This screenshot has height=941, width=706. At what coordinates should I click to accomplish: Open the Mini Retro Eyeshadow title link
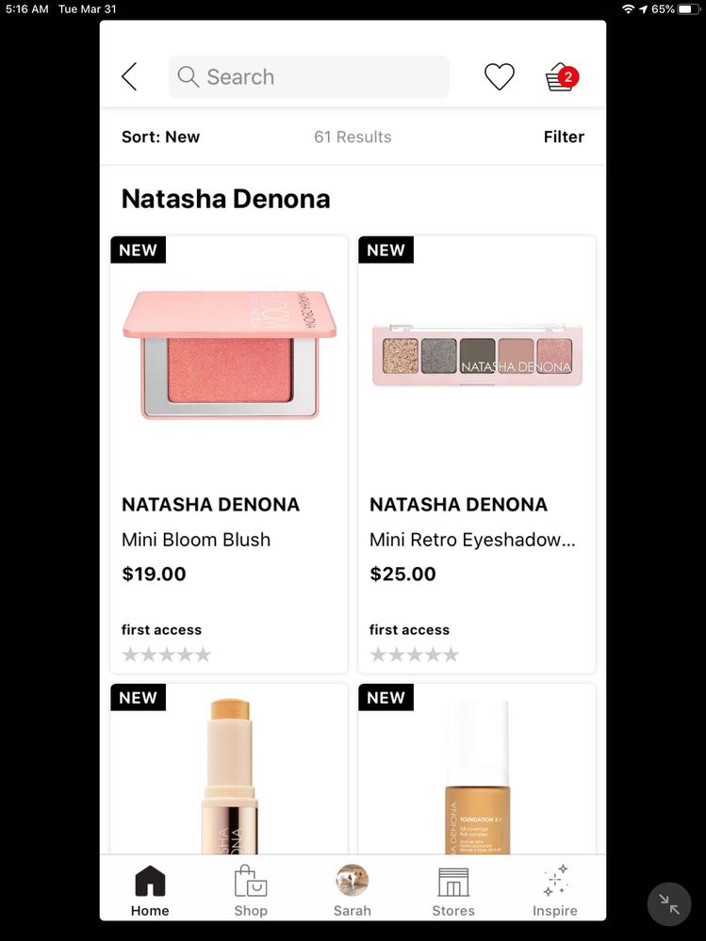(x=472, y=540)
